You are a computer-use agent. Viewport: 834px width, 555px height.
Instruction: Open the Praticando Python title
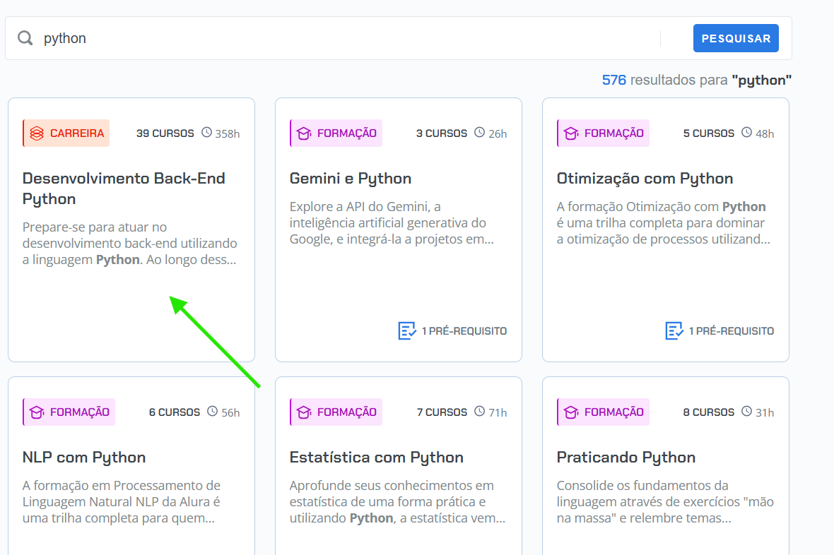point(626,458)
